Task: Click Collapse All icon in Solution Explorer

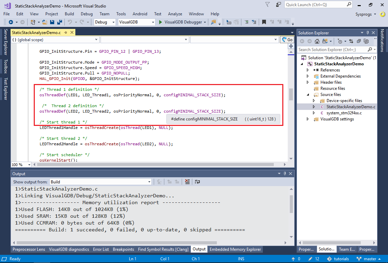Action: pyautogui.click(x=359, y=41)
